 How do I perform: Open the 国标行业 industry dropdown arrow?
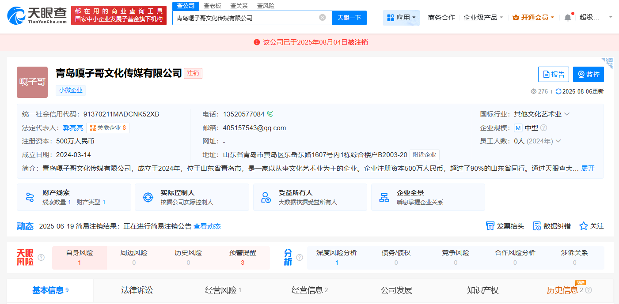(x=567, y=114)
